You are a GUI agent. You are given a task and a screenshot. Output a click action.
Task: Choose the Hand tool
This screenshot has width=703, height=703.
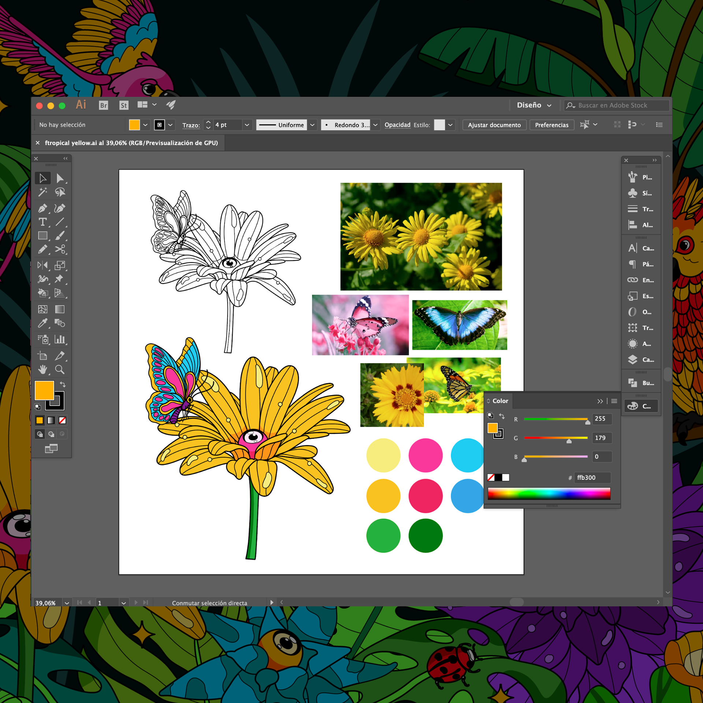click(x=42, y=369)
